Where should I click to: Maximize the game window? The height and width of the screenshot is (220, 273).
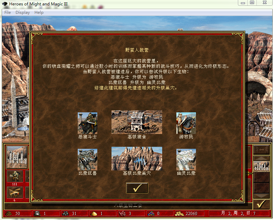tap(252, 2)
